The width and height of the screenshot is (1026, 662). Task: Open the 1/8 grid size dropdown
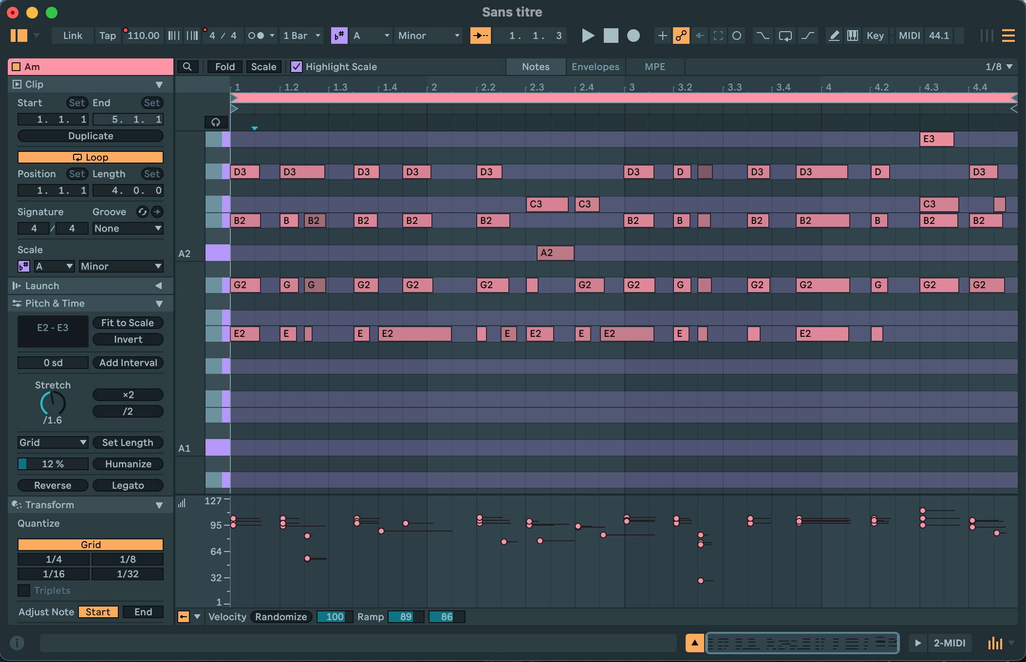pos(999,67)
